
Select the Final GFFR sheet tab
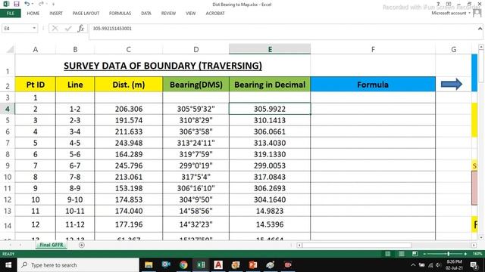(52, 245)
